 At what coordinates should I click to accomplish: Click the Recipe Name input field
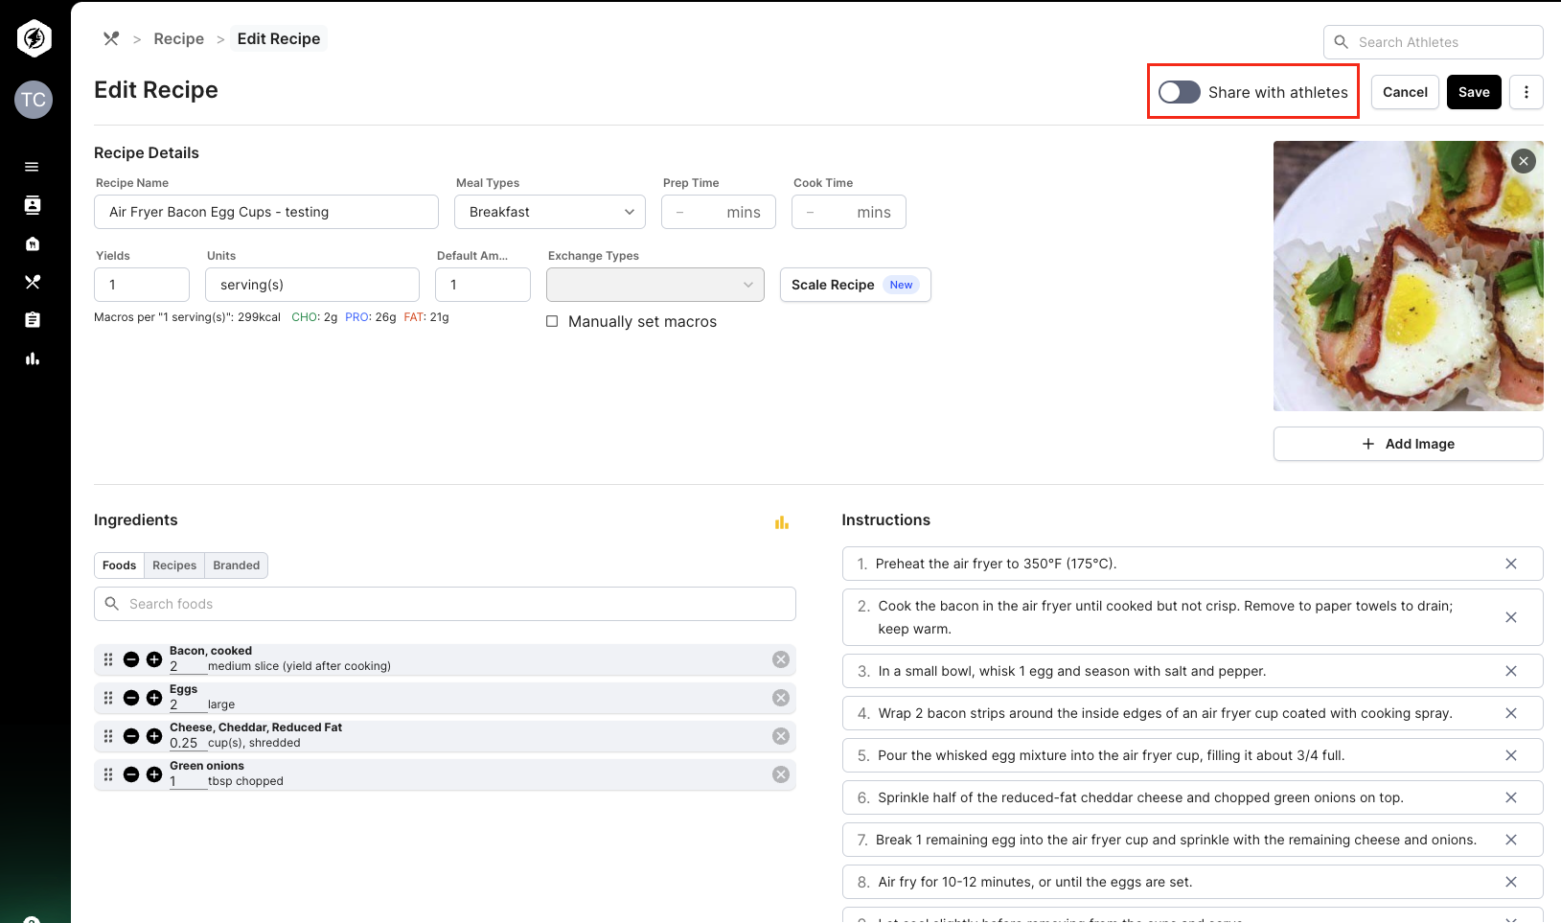(266, 212)
